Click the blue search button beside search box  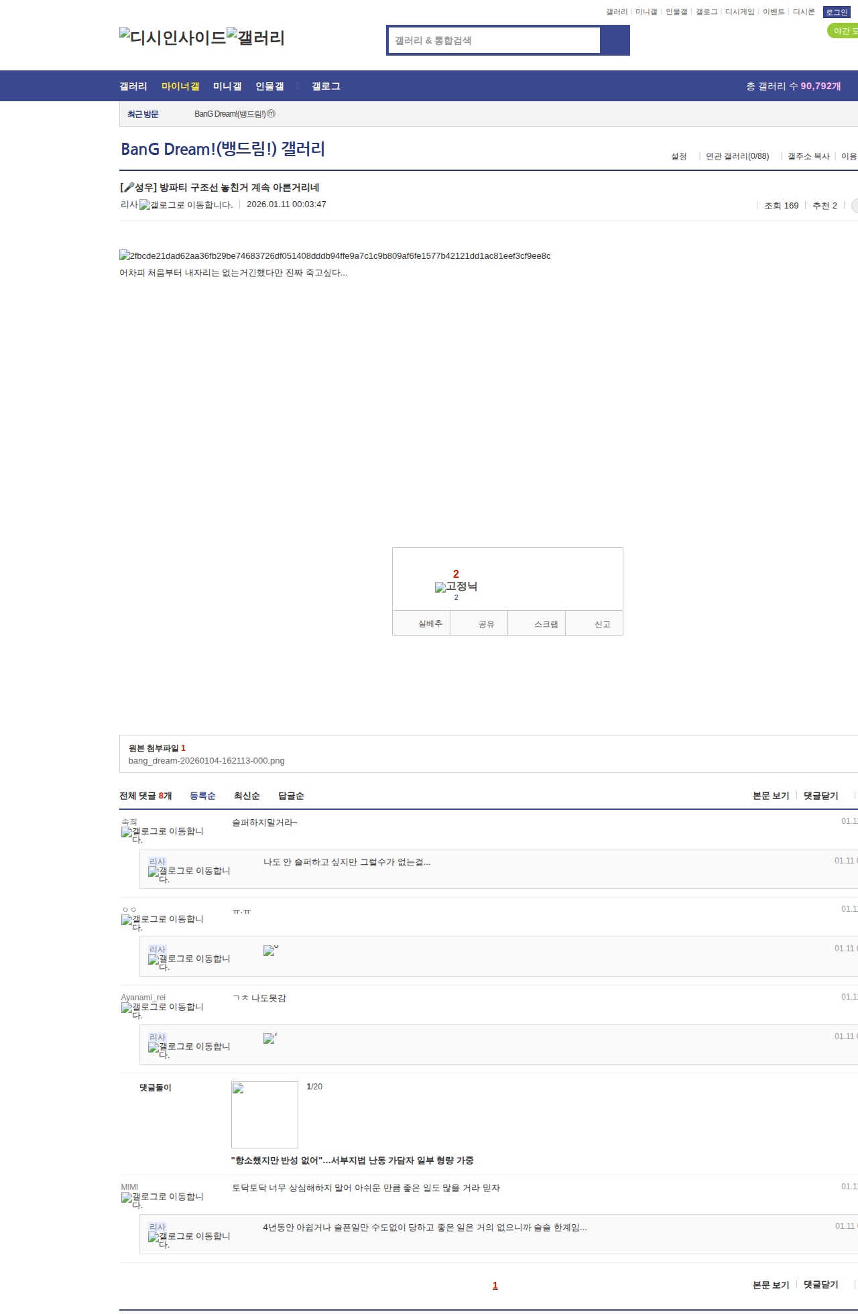tap(615, 40)
